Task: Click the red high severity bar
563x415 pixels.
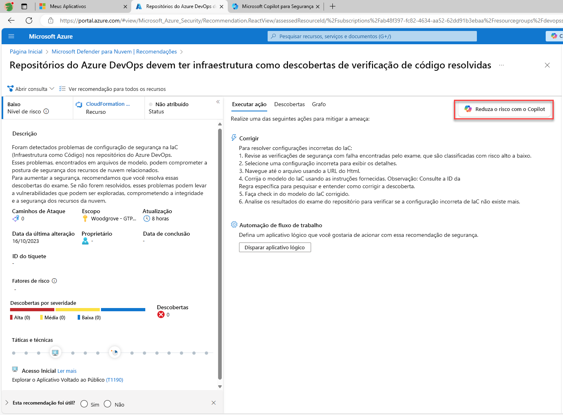Action: [x=32, y=310]
